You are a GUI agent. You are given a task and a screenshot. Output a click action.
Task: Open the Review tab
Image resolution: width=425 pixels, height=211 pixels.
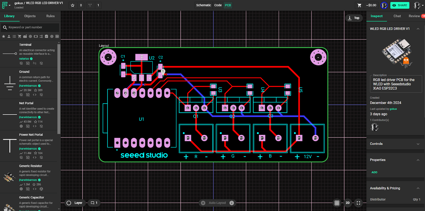(x=414, y=16)
